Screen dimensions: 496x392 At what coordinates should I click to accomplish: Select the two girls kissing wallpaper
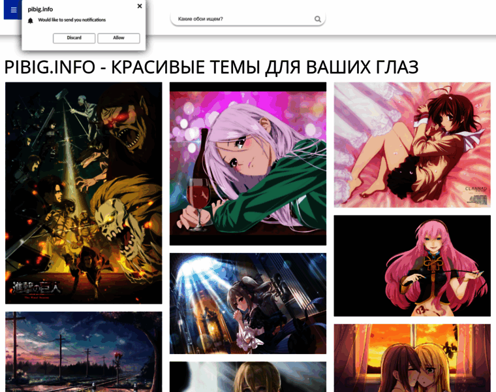(412, 358)
